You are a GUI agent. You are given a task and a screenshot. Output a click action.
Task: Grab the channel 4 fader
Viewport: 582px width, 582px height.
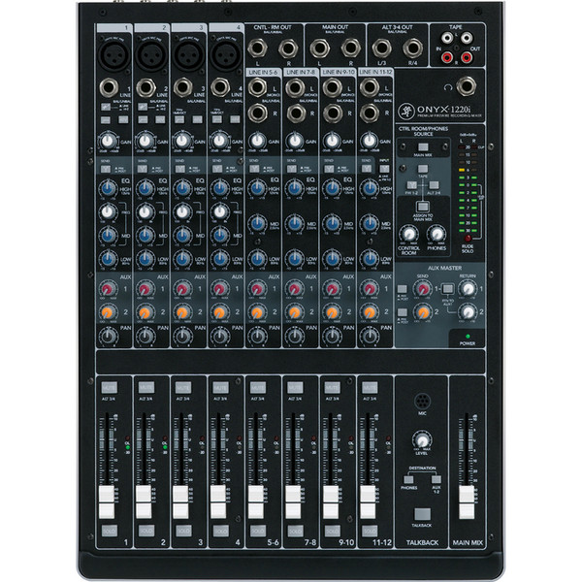click(218, 501)
